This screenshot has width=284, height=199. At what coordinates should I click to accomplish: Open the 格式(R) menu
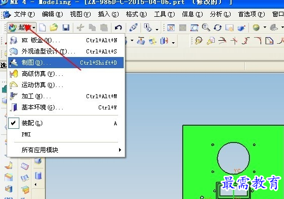[136, 14]
